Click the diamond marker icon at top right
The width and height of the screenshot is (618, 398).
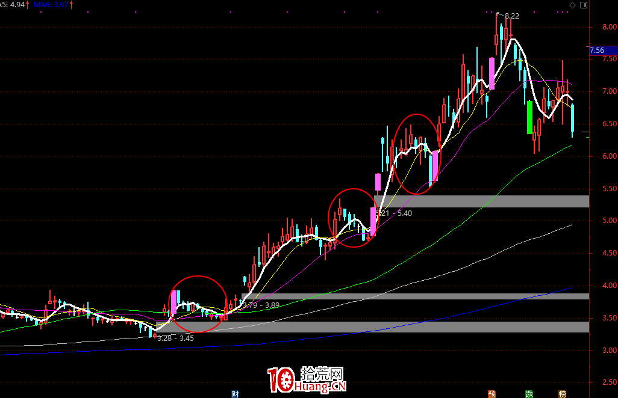(x=572, y=5)
